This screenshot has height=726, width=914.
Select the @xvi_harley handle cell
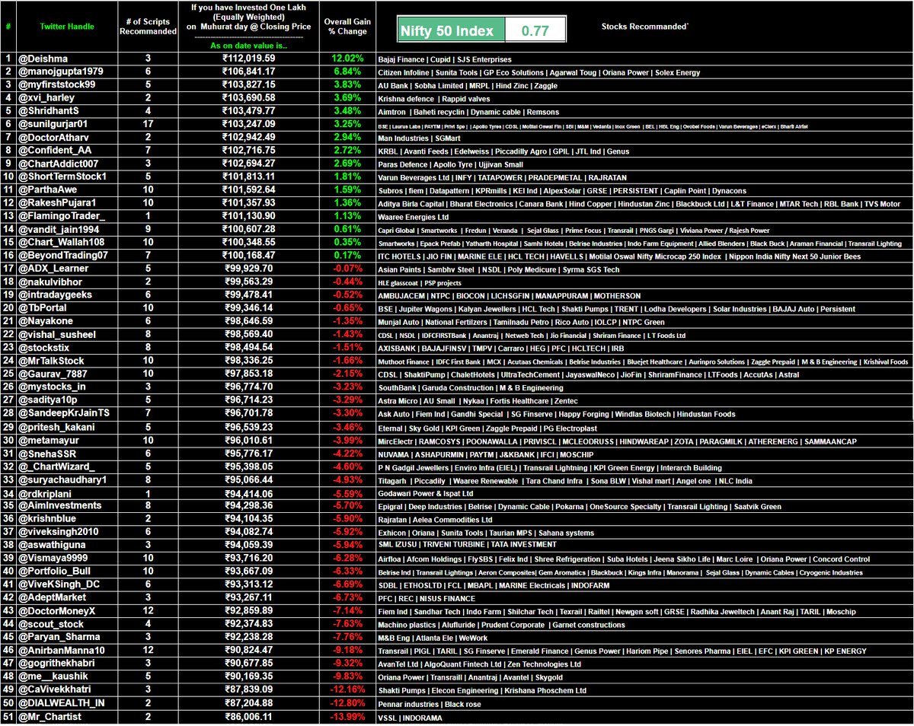coord(67,100)
